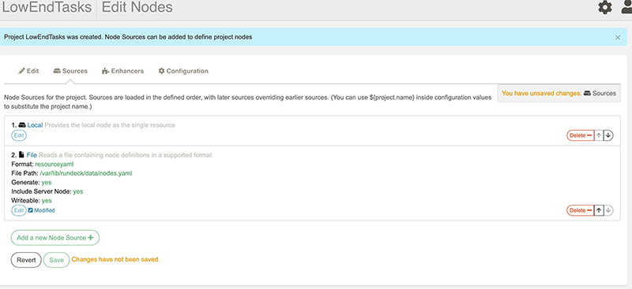Screen dimensions: 632x289
Task: Click the Edit Nodes page heading
Action: [137, 7]
